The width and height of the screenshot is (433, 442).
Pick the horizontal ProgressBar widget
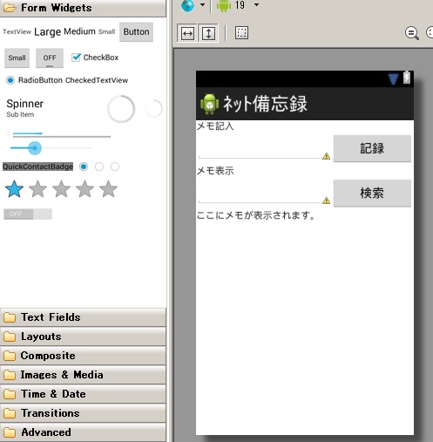(62, 134)
